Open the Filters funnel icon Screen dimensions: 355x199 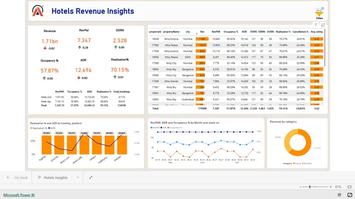click(319, 13)
